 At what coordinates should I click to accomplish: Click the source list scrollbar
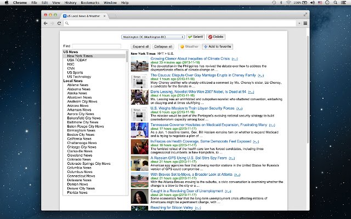127,56
